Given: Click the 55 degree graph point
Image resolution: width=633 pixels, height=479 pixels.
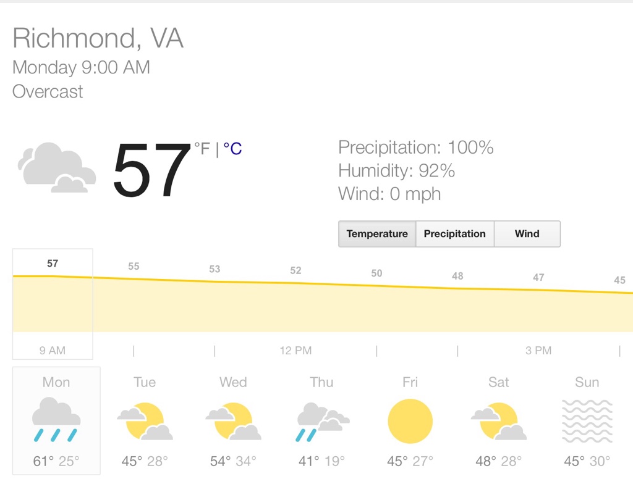Looking at the screenshot, I should click(x=134, y=267).
